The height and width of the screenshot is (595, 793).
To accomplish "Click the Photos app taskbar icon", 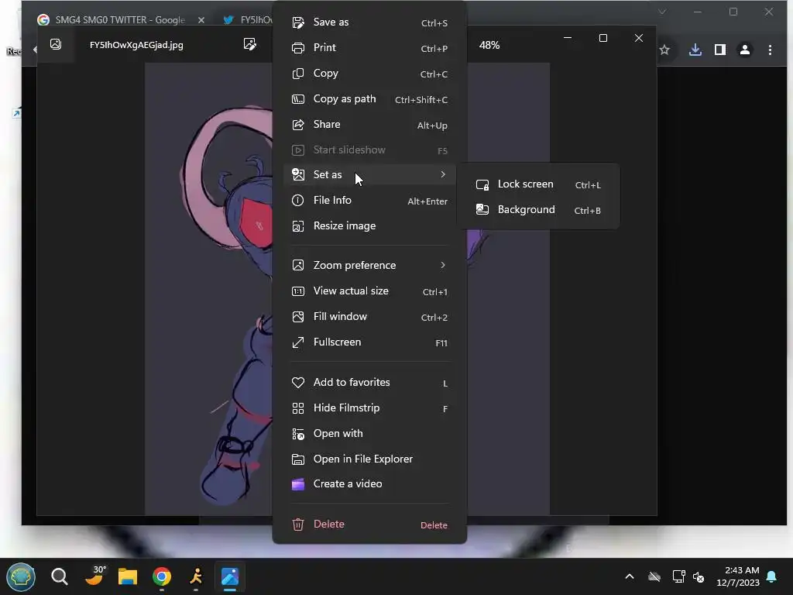I will pos(229,576).
